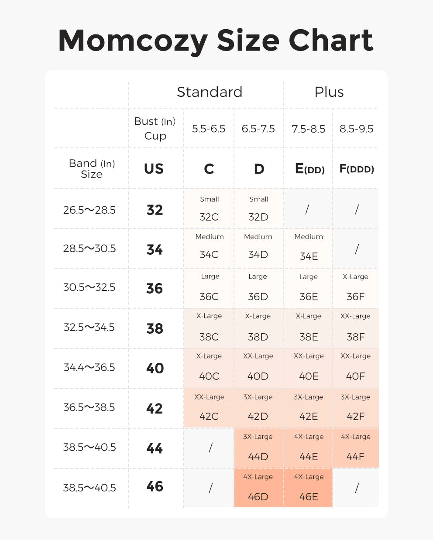This screenshot has width=433, height=540.
Task: Click the Momcozy Size Chart title
Action: [x=216, y=41]
